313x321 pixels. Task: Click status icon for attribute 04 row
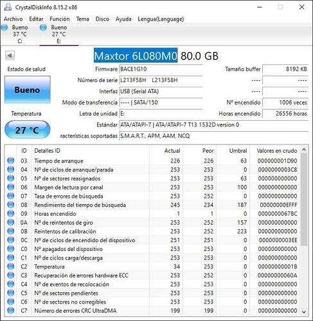coord(11,169)
